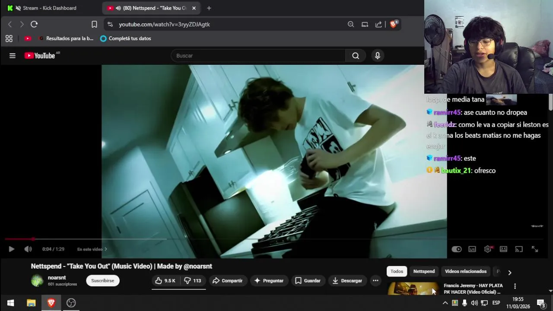Open the Francis Jeremy HAY PLATA video
This screenshot has height=311, width=553.
click(473, 289)
